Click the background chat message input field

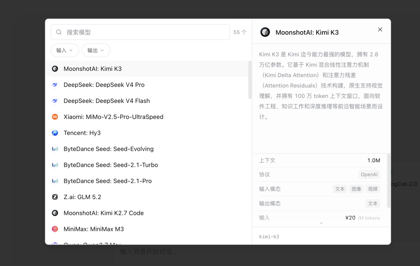[149, 252]
